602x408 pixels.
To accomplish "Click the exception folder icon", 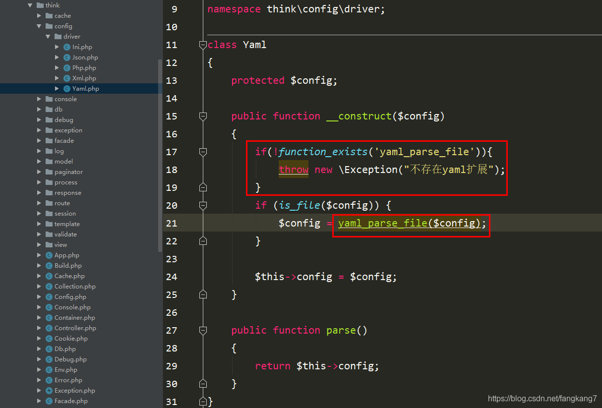I will 49,130.
